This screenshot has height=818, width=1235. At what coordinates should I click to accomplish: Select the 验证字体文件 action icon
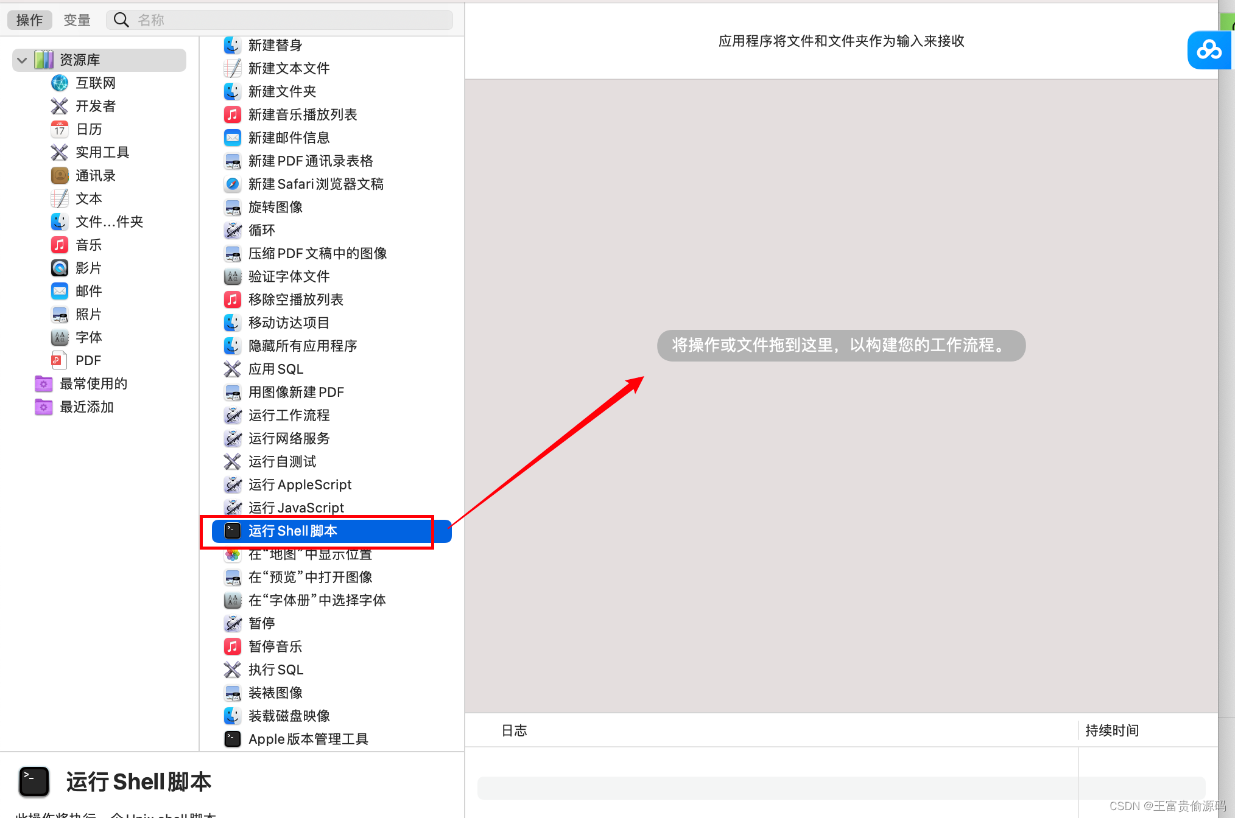point(233,276)
